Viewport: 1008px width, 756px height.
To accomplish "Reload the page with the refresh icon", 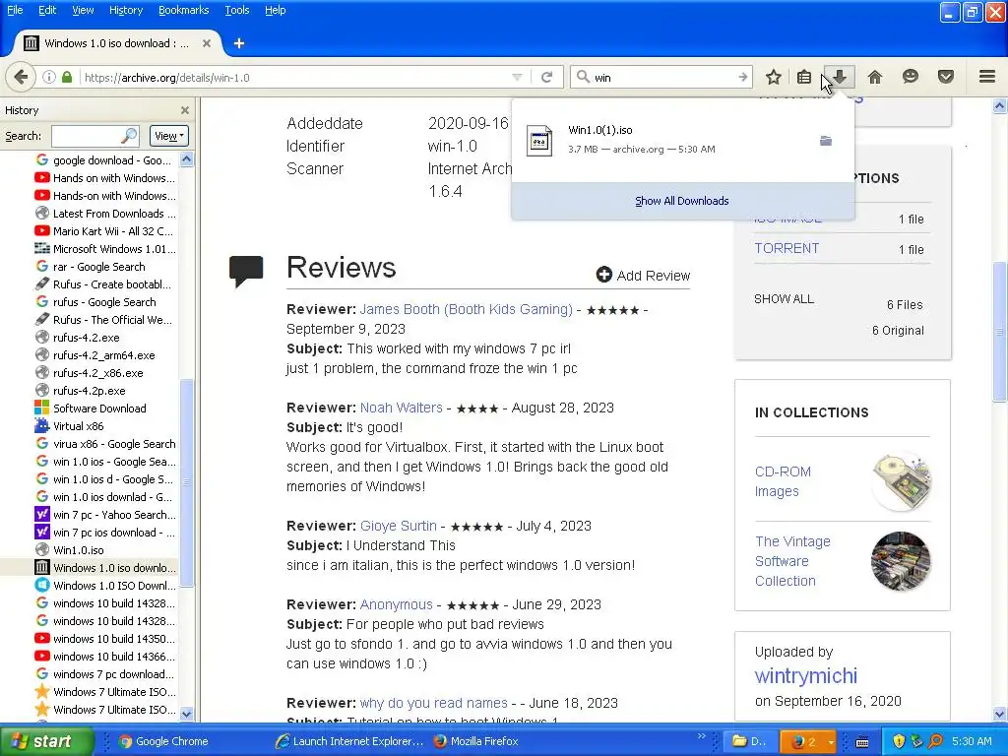I will 547,77.
